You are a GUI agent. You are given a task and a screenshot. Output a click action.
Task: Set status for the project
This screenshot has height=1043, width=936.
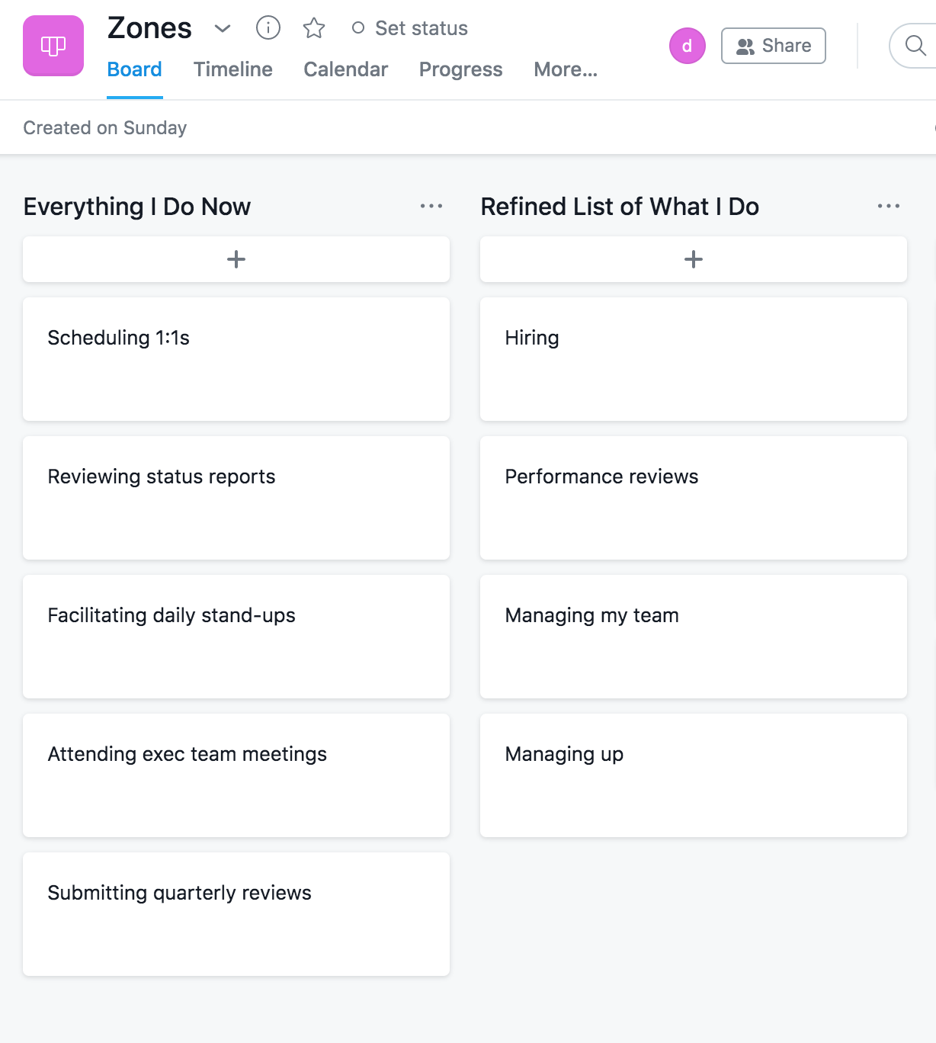[x=410, y=28]
